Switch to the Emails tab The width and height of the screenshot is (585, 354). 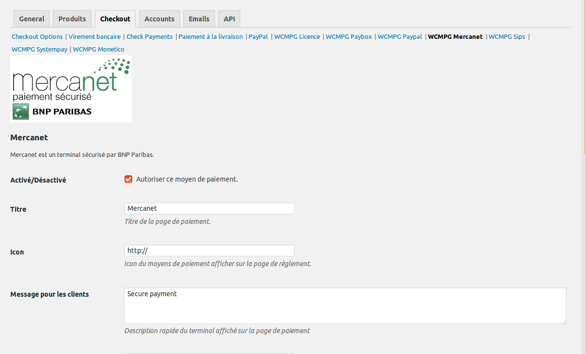pos(199,19)
